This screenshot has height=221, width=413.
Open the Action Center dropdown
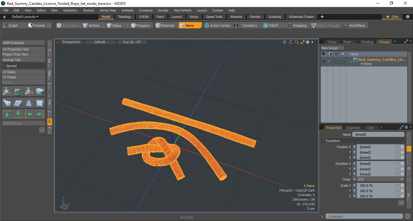217,25
